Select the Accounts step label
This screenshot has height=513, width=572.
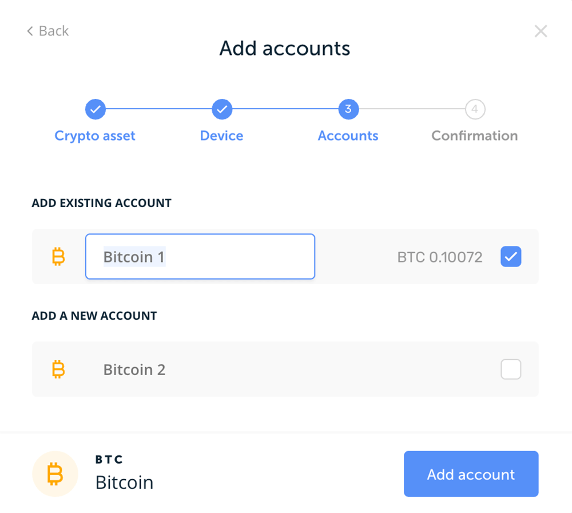click(348, 136)
